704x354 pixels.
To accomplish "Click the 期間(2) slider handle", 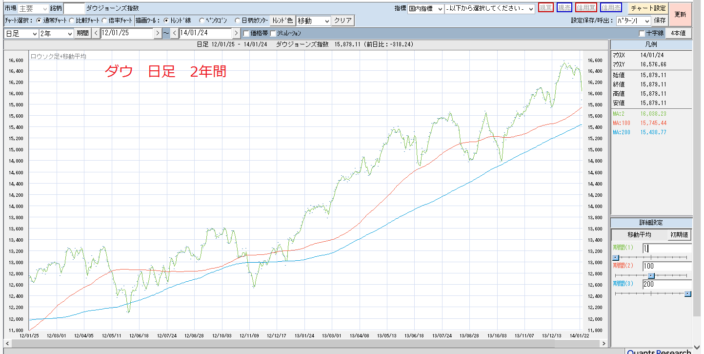I will (x=651, y=275).
